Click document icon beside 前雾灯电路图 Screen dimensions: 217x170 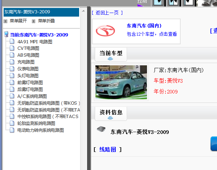[x=12, y=82]
